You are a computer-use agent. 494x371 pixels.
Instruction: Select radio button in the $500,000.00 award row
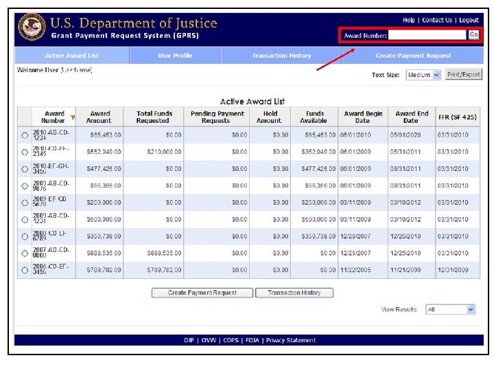(25, 220)
